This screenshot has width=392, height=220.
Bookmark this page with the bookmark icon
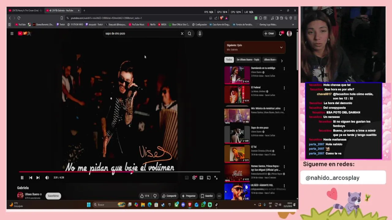[x=62, y=18]
